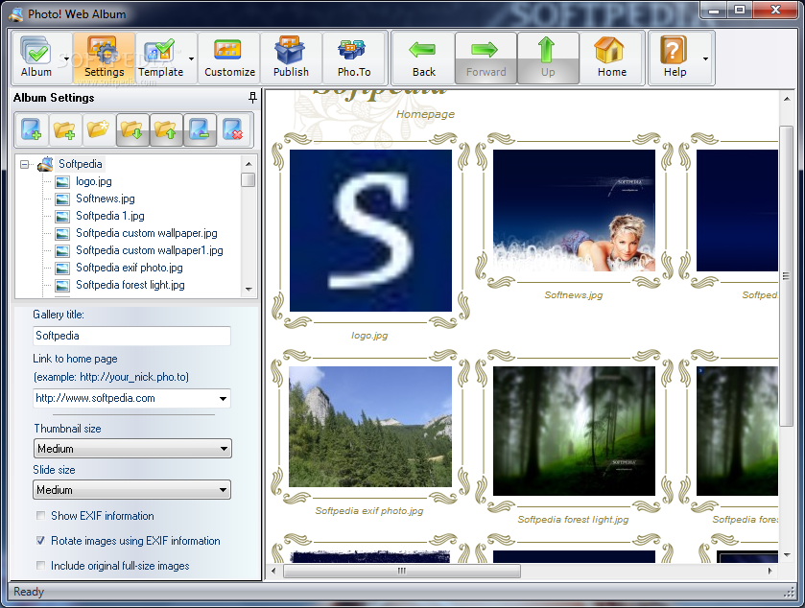Open the Thumbnail size dropdown

point(132,449)
